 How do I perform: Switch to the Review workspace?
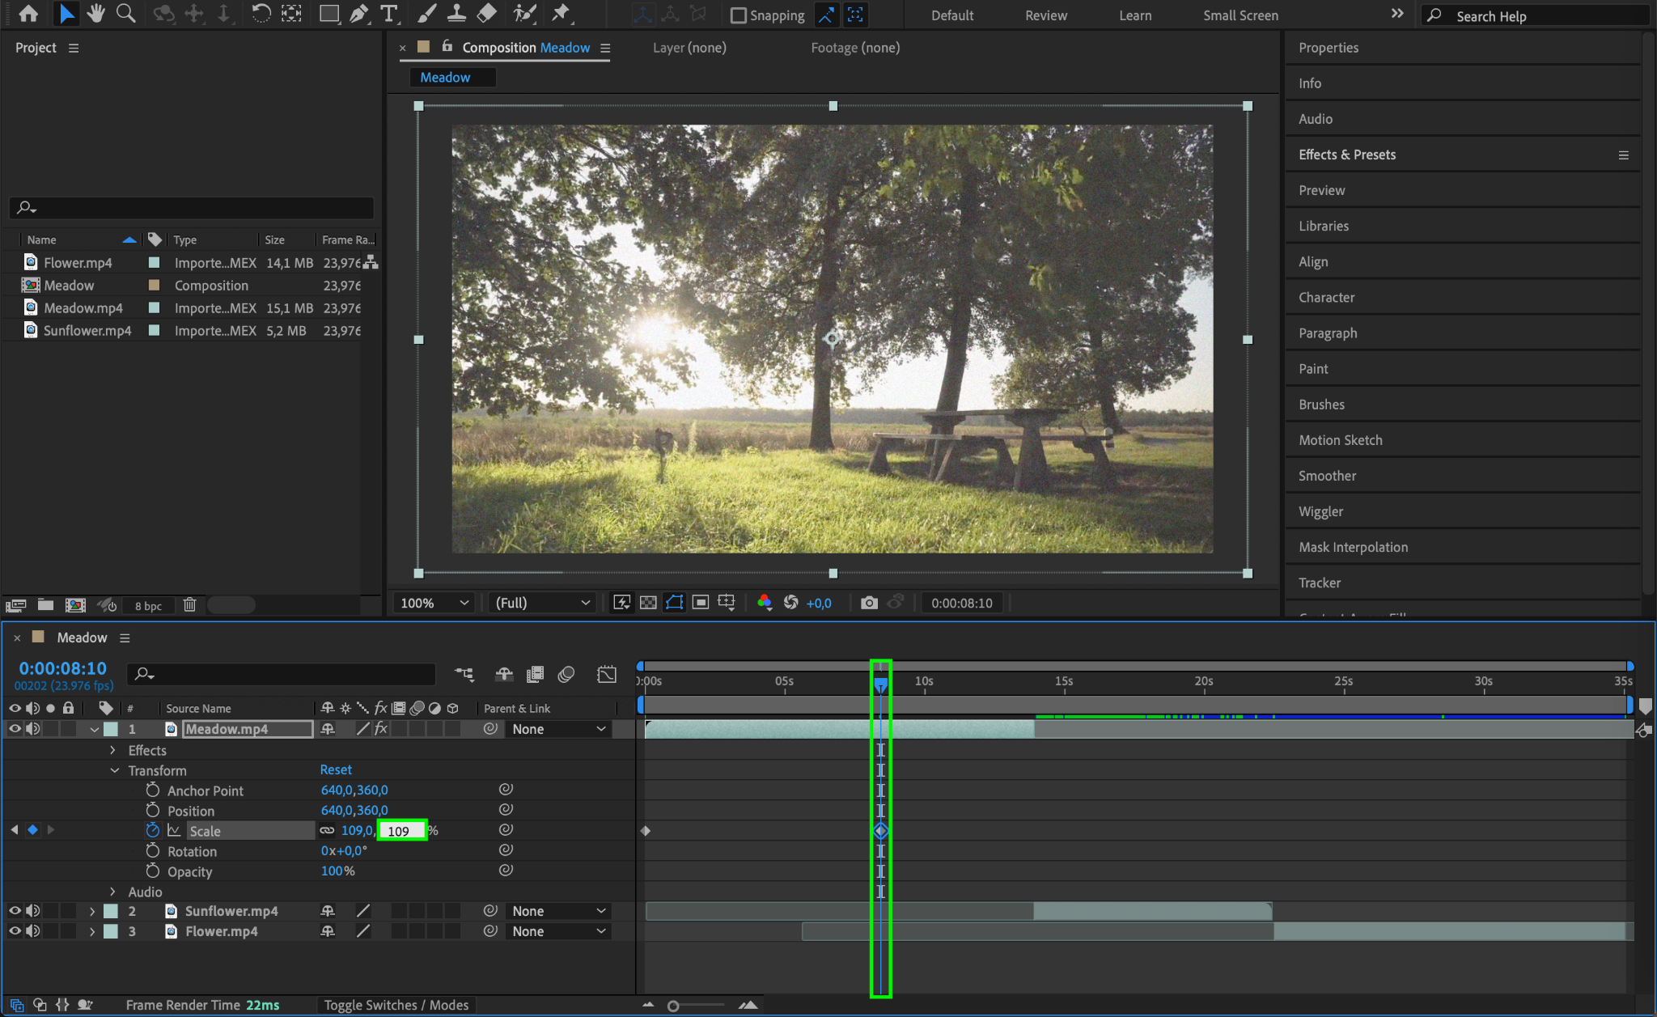pyautogui.click(x=1045, y=15)
